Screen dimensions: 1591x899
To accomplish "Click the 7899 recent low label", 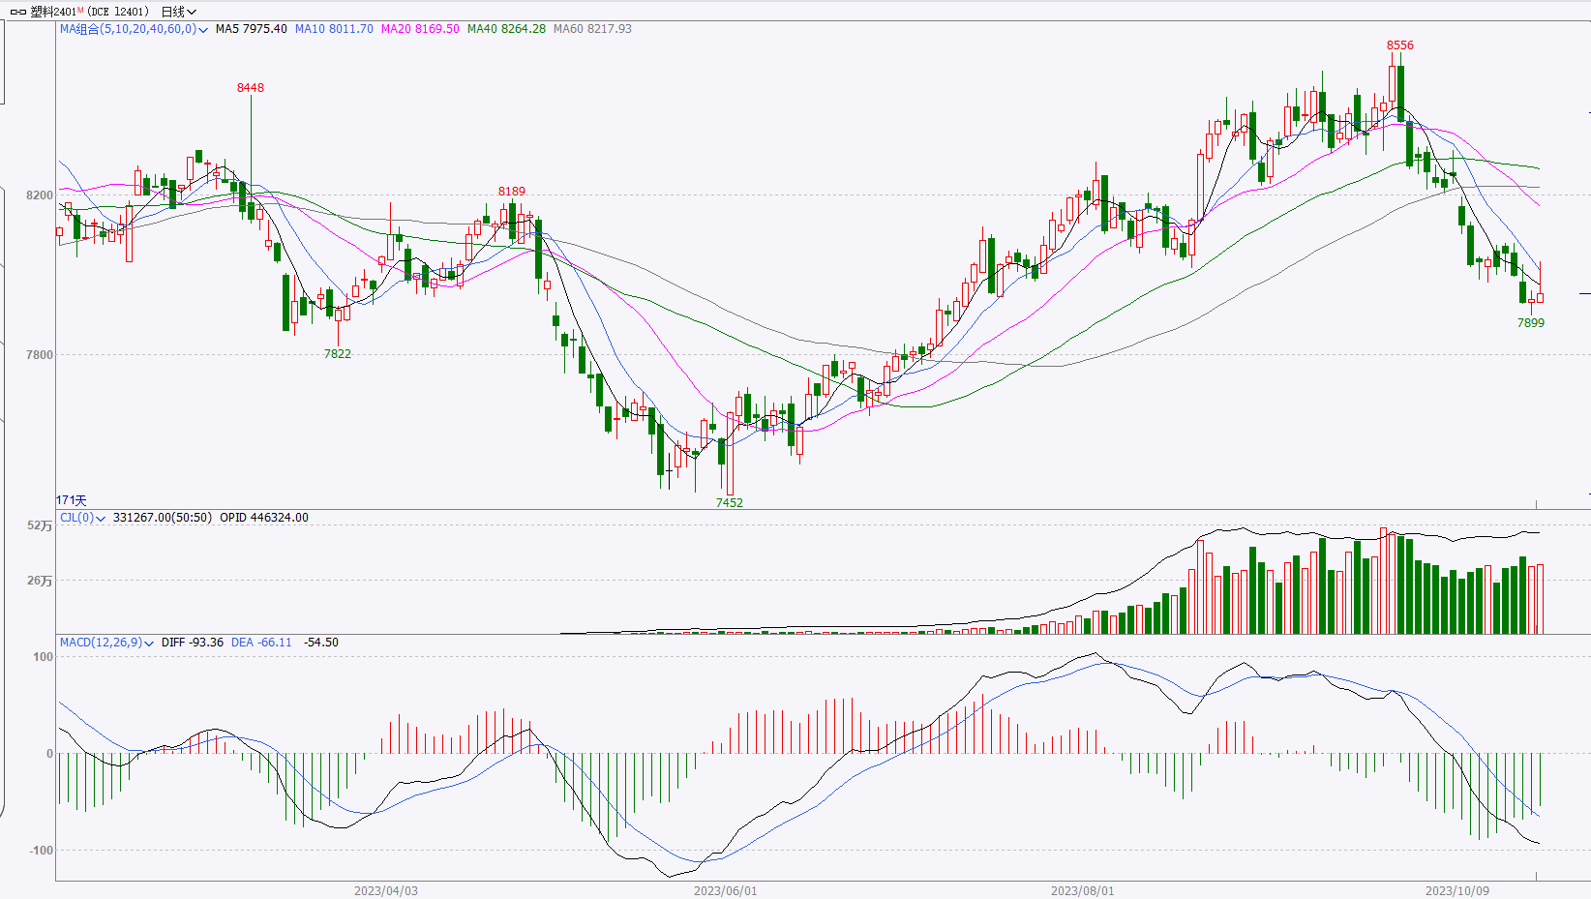I will [1530, 323].
